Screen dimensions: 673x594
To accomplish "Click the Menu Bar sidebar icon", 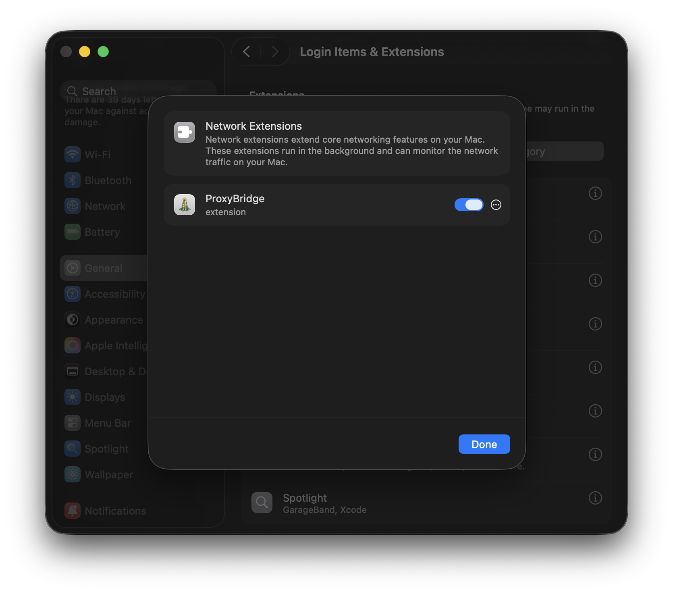I will [x=73, y=423].
